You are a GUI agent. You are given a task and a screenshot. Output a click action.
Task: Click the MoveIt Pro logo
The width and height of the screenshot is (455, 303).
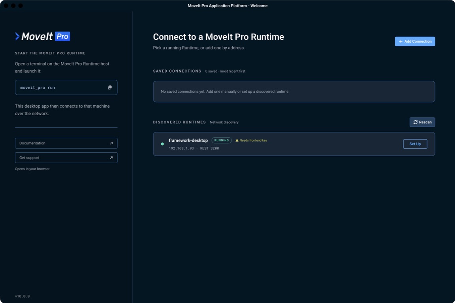point(42,36)
